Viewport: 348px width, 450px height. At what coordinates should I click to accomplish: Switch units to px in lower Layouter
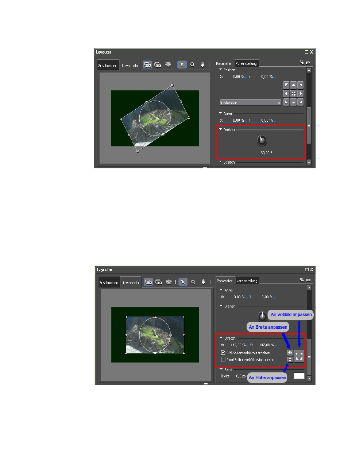tap(309, 280)
